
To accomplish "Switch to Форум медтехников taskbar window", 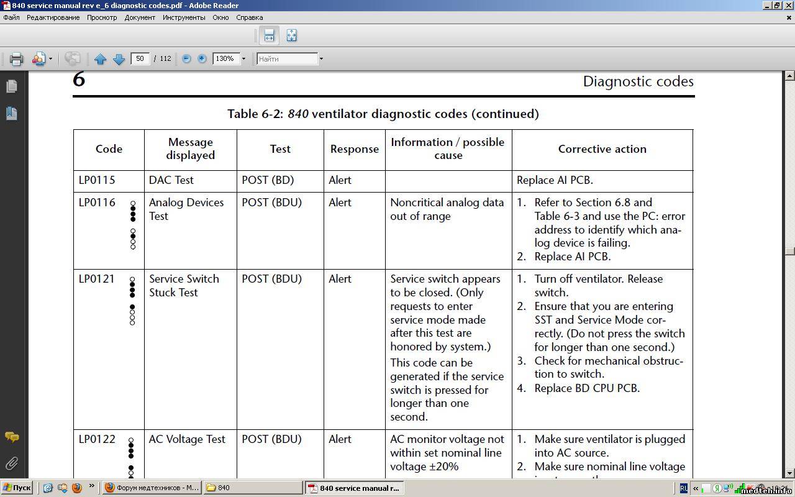I will (x=152, y=488).
